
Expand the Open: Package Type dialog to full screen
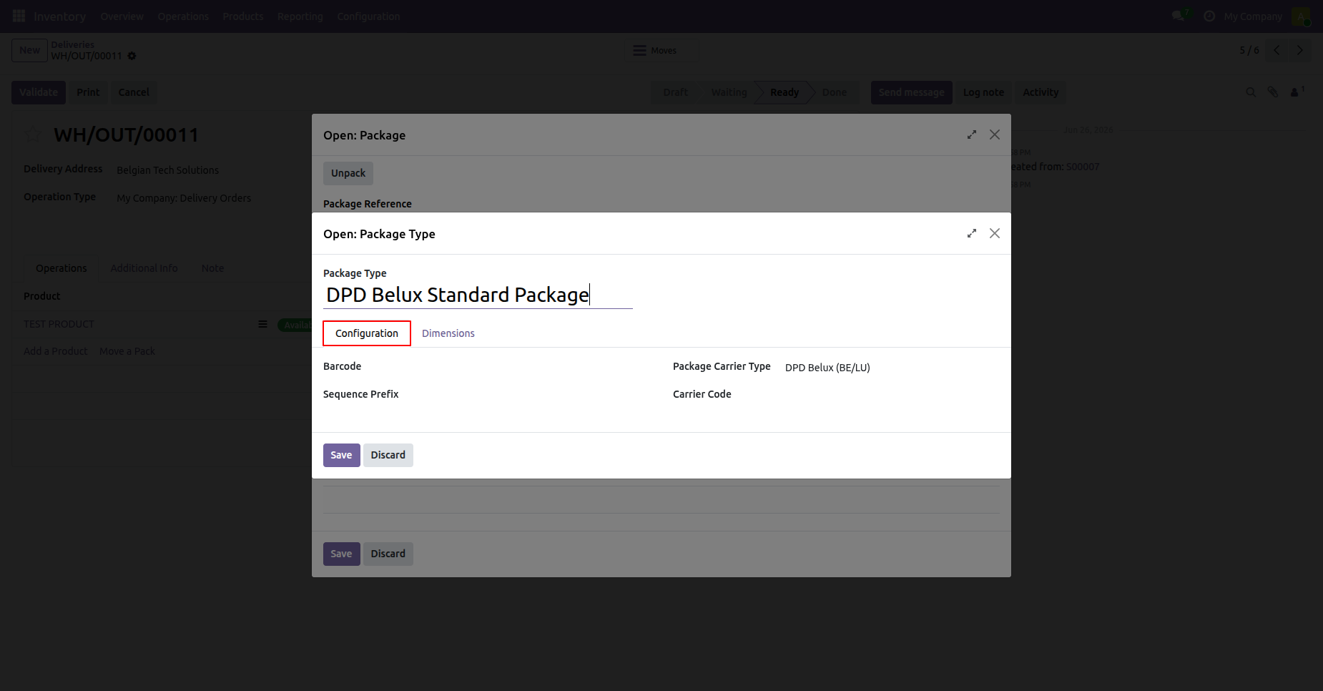pos(972,233)
